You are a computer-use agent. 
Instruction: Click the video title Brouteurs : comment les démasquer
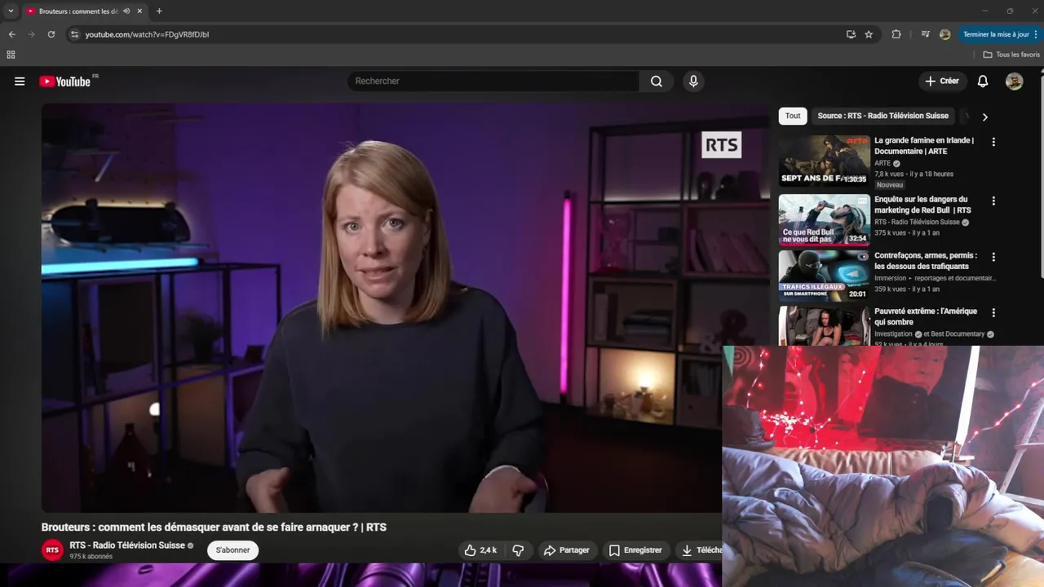pyautogui.click(x=214, y=527)
